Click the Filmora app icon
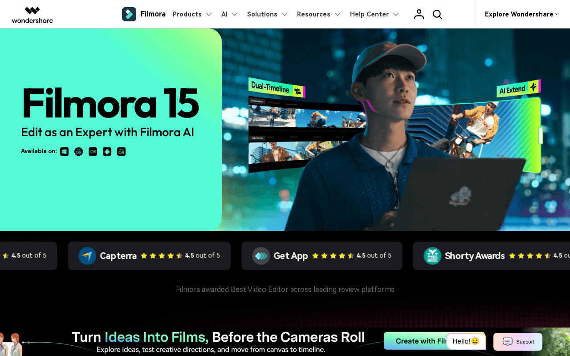This screenshot has width=570, height=356. point(129,14)
